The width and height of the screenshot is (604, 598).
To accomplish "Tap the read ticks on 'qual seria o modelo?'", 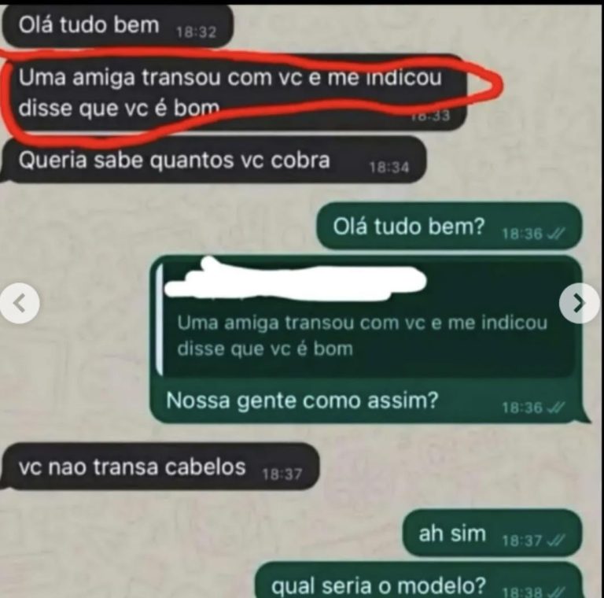I will pyautogui.click(x=555, y=592).
